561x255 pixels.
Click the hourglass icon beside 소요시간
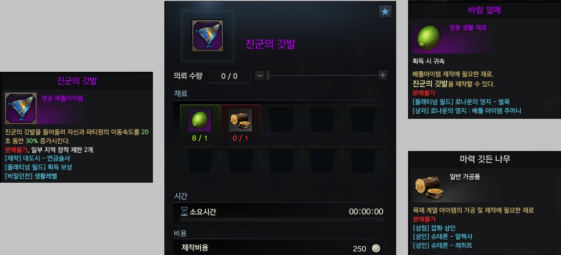pyautogui.click(x=184, y=212)
